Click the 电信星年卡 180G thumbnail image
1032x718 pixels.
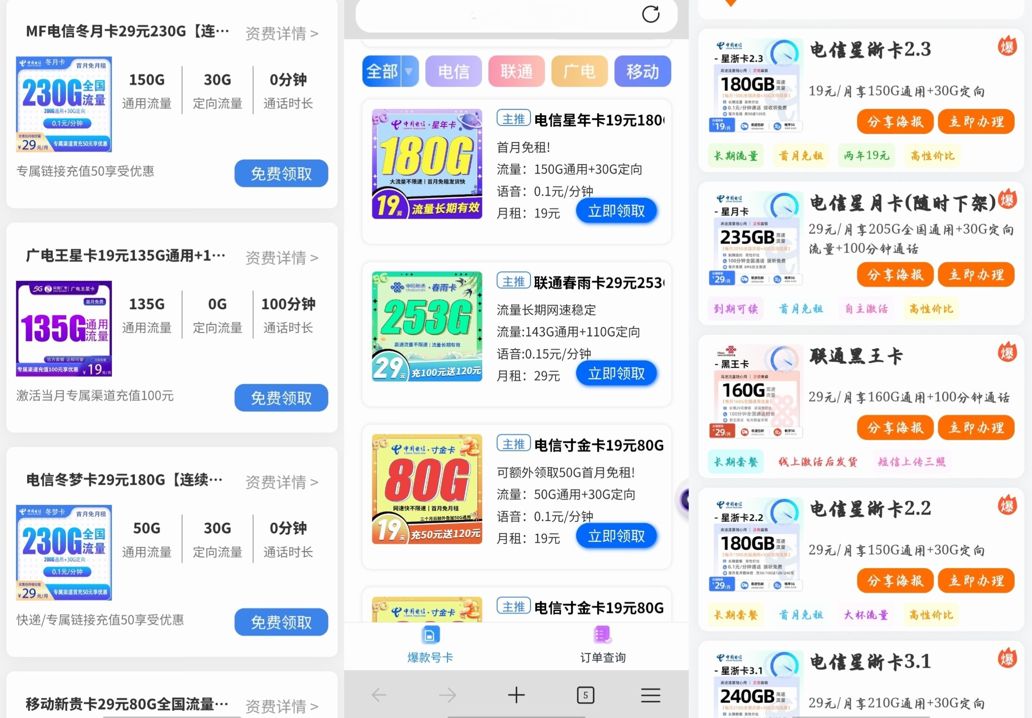[x=427, y=164]
